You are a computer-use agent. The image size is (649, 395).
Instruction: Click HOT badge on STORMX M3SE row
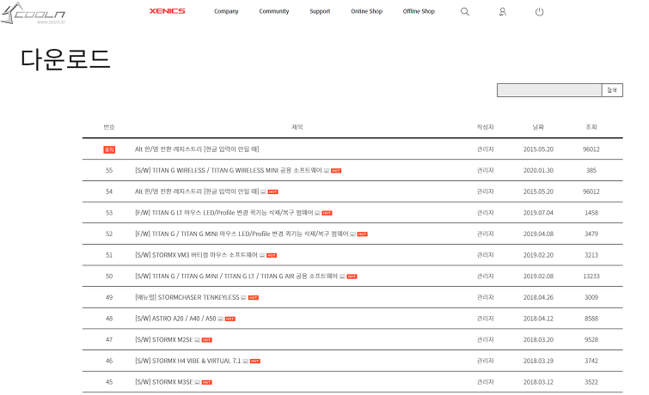pyautogui.click(x=207, y=382)
